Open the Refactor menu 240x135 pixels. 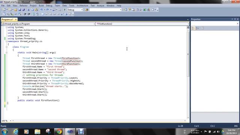24,6
